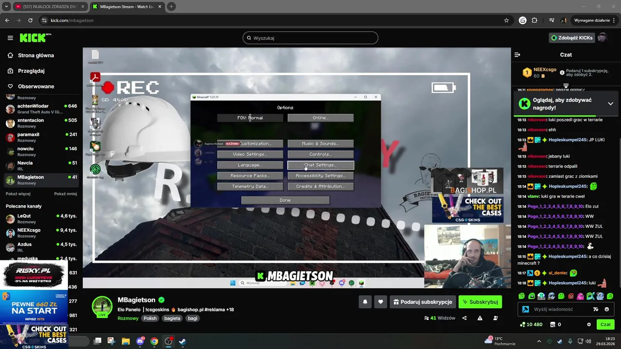Collapse the 'Oglądaj, aby zdobywać nagrody' banner
Screen dimensions: 621x349
tap(611, 103)
